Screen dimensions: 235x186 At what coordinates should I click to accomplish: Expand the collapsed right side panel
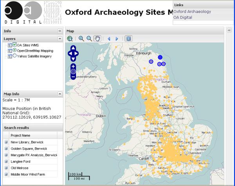tap(229, 31)
